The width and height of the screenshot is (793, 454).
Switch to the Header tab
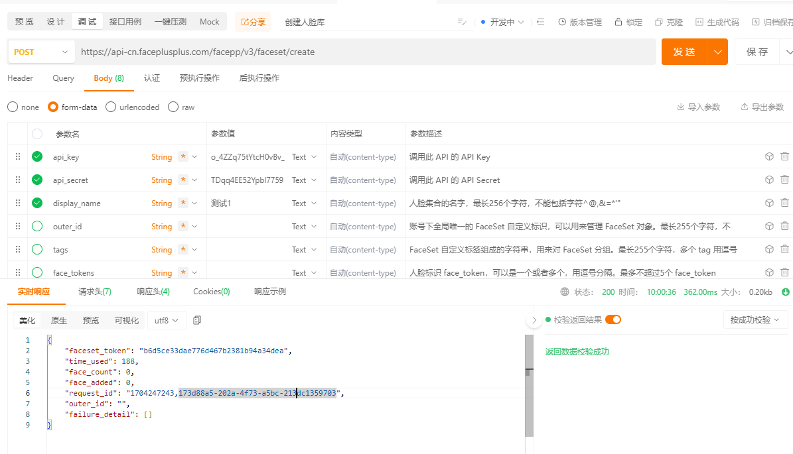click(20, 78)
